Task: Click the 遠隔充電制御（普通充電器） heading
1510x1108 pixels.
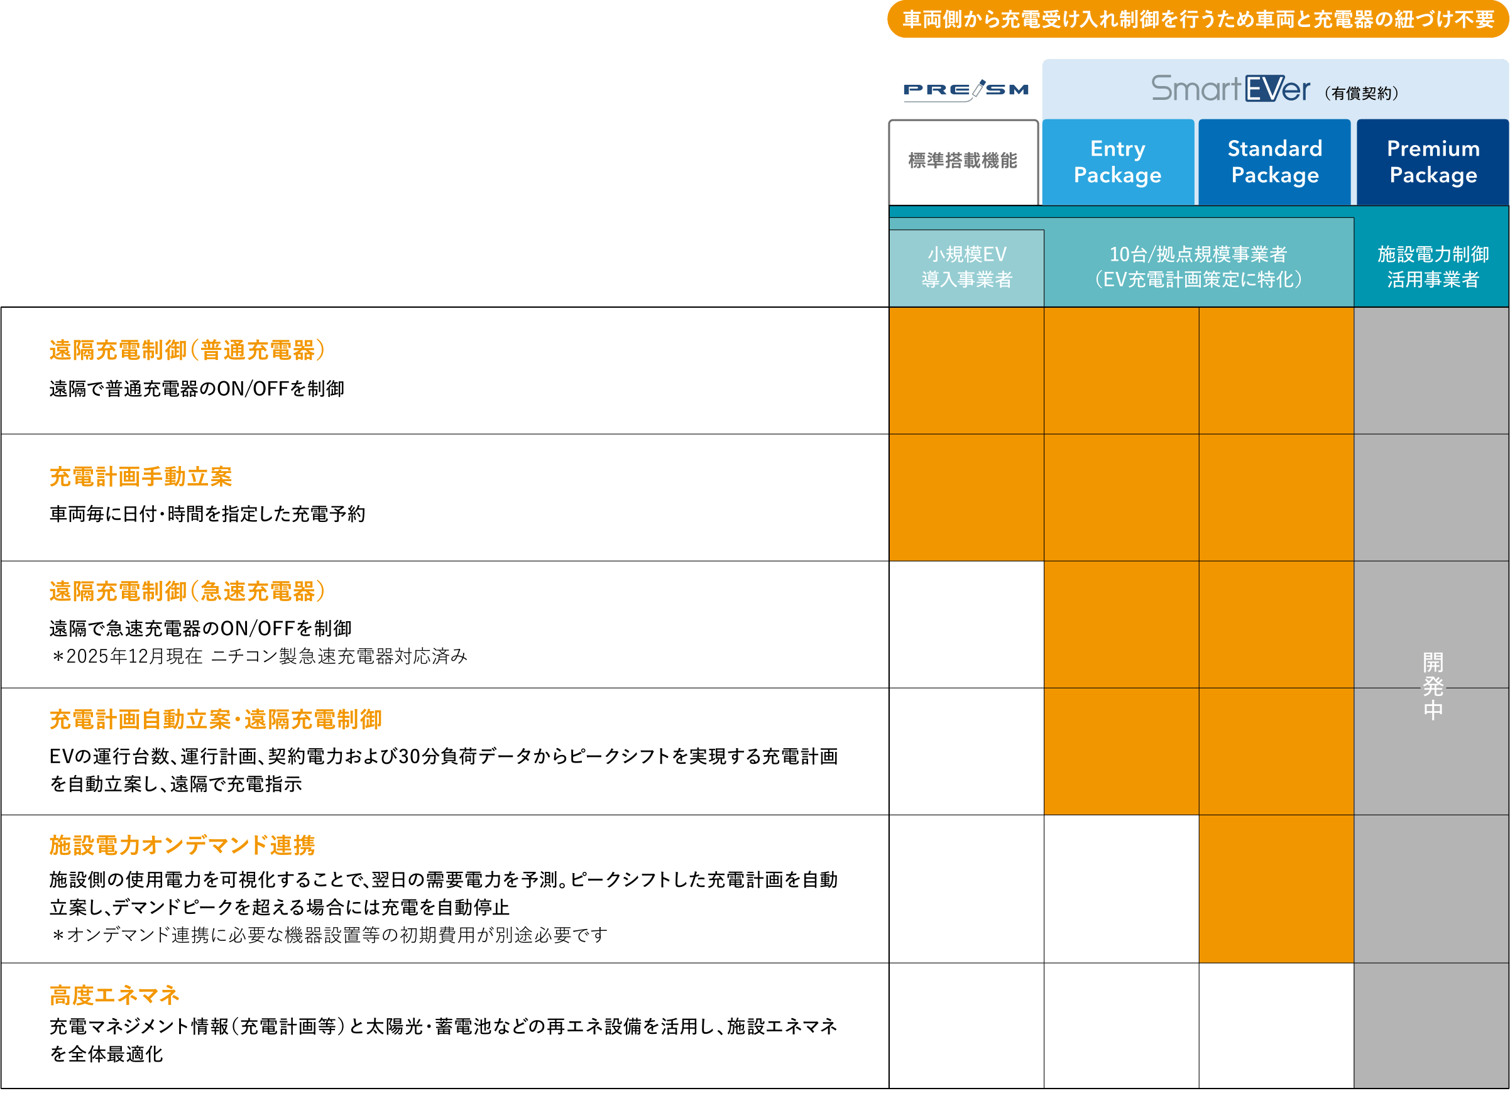Action: [187, 350]
